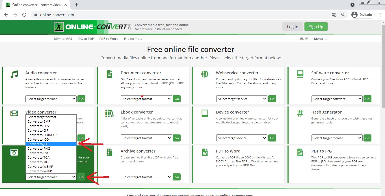
Task: Click the Webservice converter globe icon
Action: pos(205,74)
